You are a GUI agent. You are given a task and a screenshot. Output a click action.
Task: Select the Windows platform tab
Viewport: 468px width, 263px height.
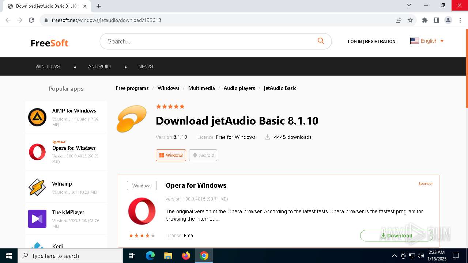(171, 155)
